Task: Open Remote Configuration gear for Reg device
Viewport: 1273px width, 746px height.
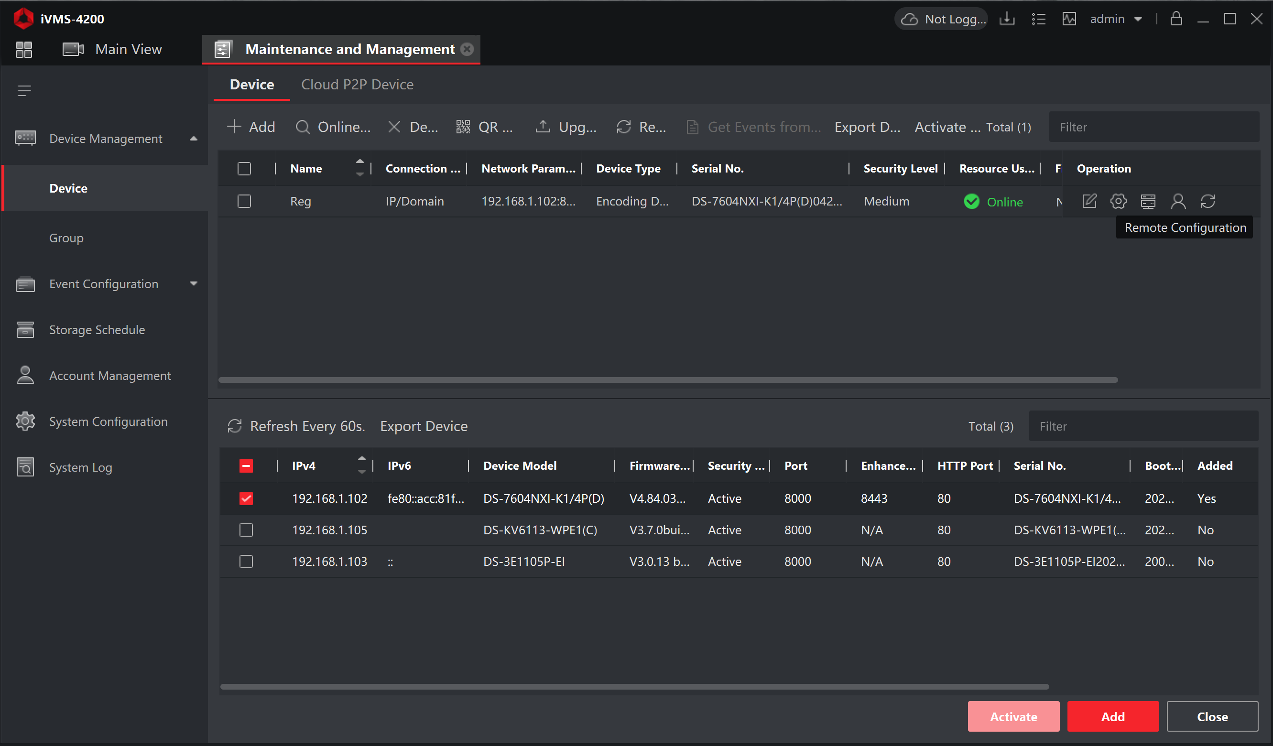Action: click(1119, 202)
